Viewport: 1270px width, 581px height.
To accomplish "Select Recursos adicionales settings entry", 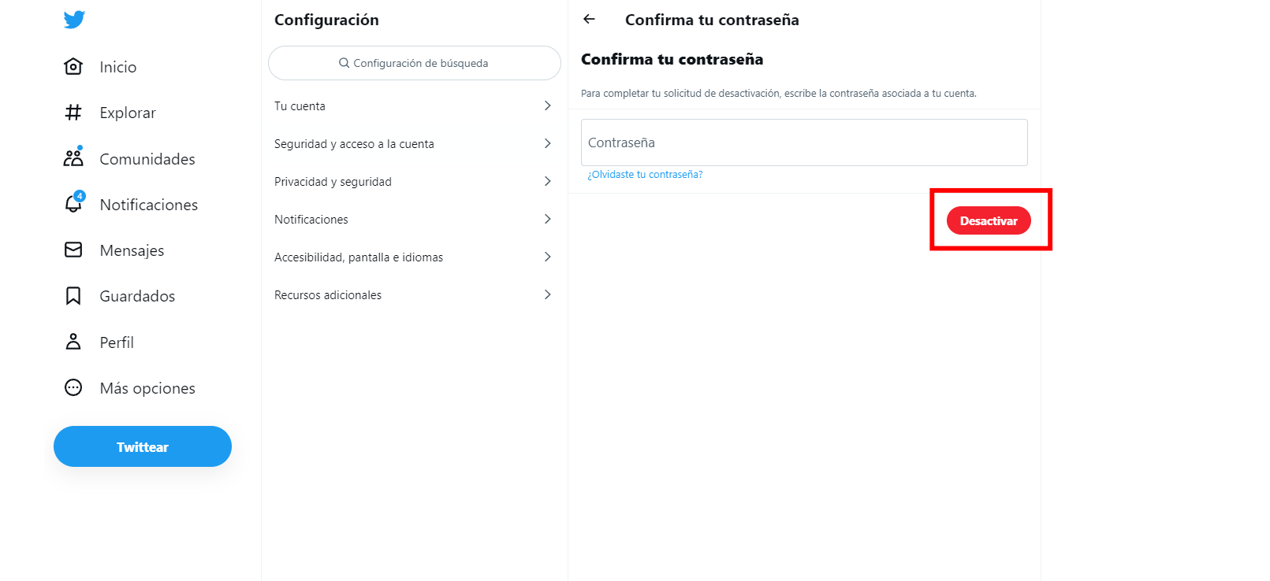I will (x=414, y=295).
